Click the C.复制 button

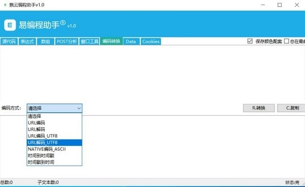(x=291, y=108)
